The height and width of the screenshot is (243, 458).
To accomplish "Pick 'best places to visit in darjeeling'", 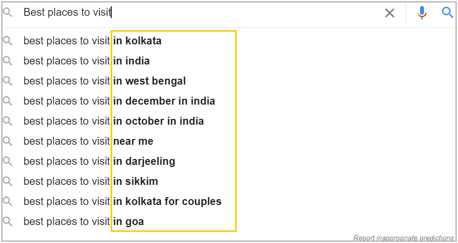I will click(100, 161).
